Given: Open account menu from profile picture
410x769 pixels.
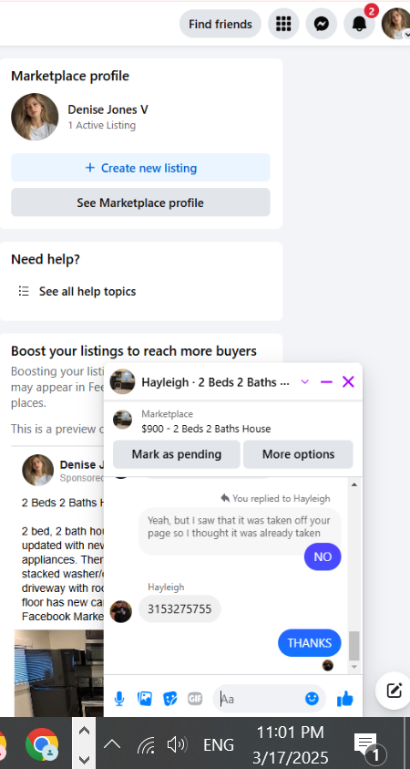Looking at the screenshot, I should (395, 24).
